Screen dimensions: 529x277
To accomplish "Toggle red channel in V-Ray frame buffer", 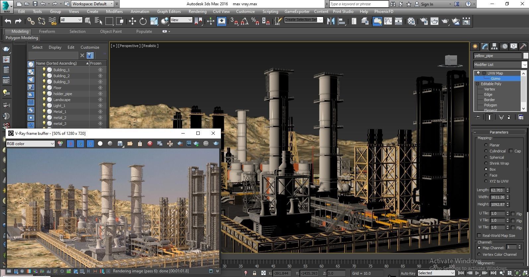I will (70, 143).
